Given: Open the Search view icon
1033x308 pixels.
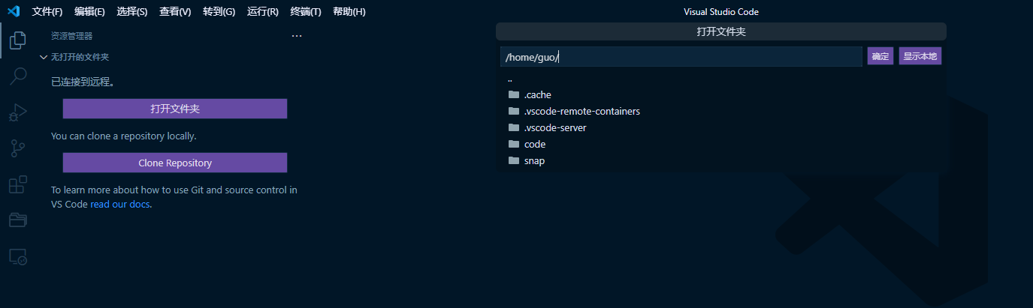Looking at the screenshot, I should coord(18,76).
